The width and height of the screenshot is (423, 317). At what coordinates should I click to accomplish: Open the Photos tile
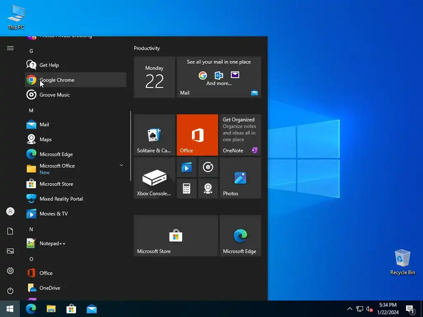click(240, 178)
